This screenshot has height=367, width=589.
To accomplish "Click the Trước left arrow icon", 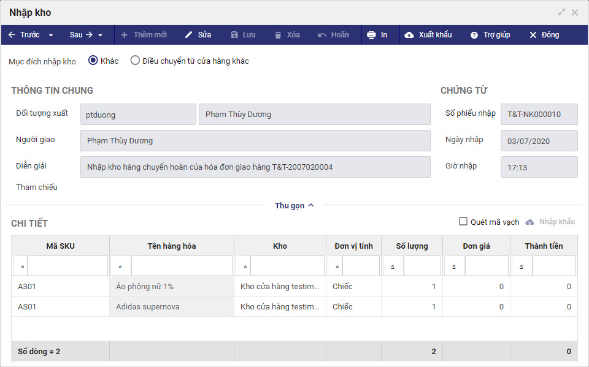I will click(12, 35).
